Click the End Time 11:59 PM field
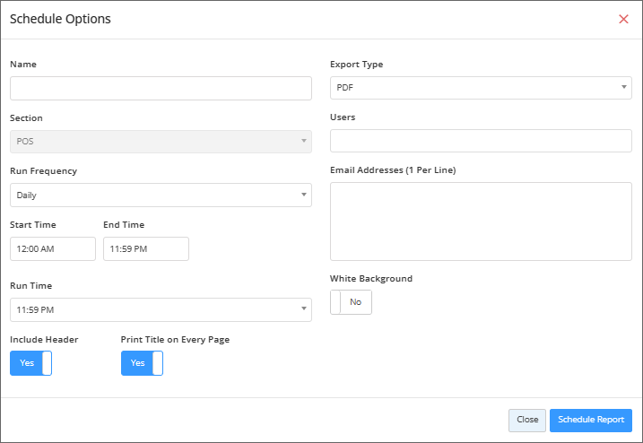 pos(146,248)
